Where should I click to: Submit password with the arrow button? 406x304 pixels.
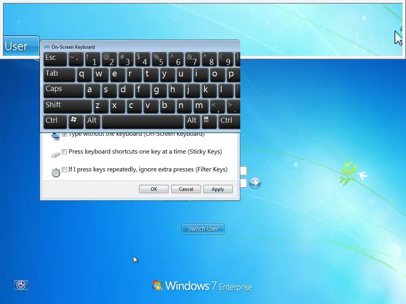coord(255,183)
